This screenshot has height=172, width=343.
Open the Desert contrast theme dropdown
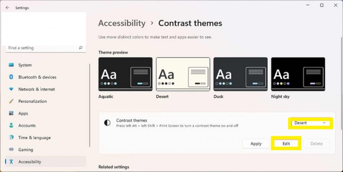[x=310, y=123]
